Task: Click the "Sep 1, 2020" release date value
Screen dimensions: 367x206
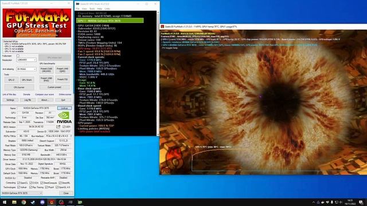Action: (x=24, y=122)
